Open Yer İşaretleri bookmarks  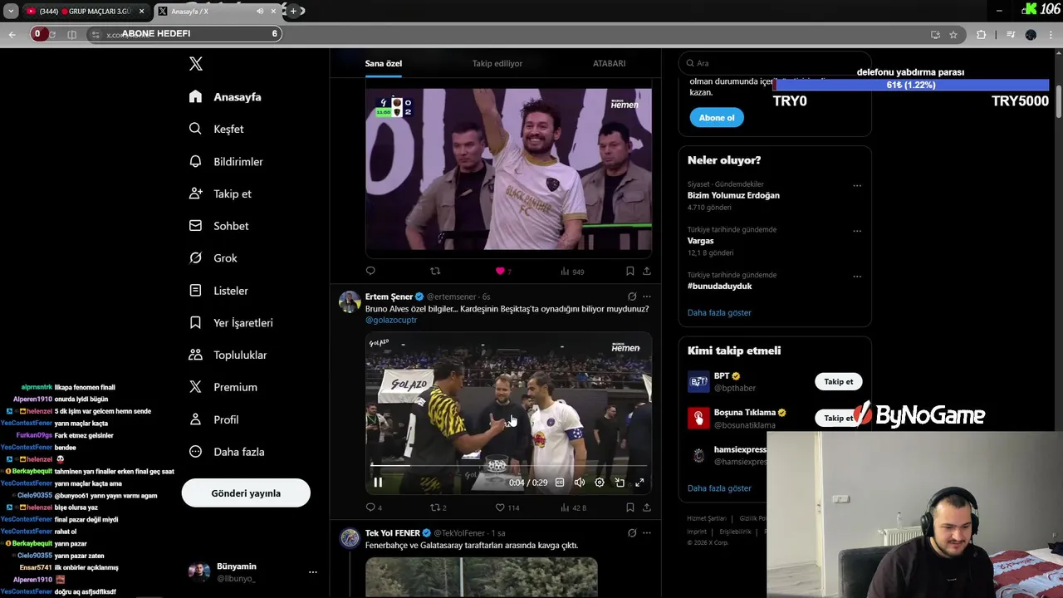point(231,323)
